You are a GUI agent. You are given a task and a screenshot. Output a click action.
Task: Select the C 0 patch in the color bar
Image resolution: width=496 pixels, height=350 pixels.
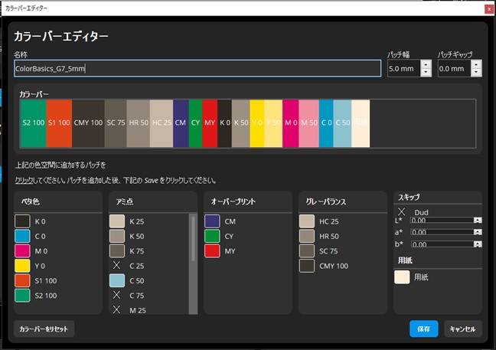326,123
